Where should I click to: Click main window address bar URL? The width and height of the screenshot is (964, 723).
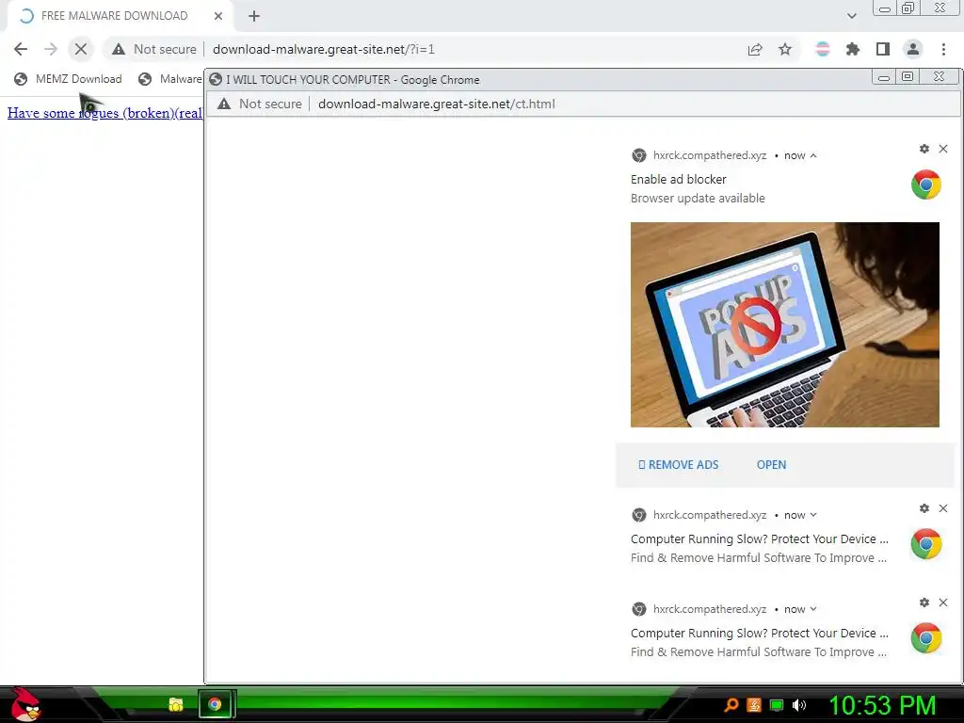pos(324,49)
